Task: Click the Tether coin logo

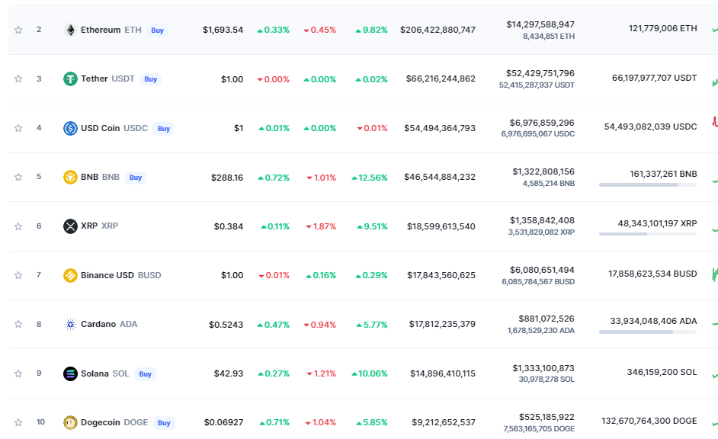Action: click(70, 79)
